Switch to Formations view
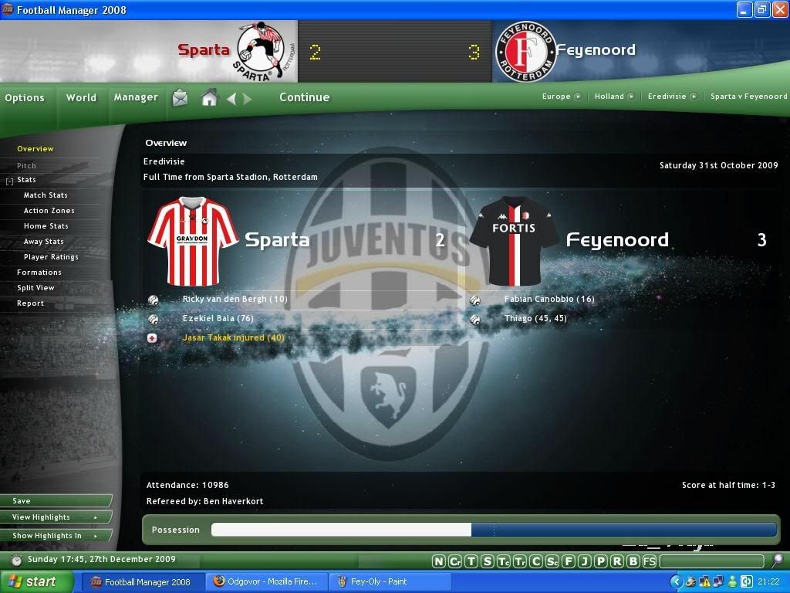 pyautogui.click(x=39, y=273)
